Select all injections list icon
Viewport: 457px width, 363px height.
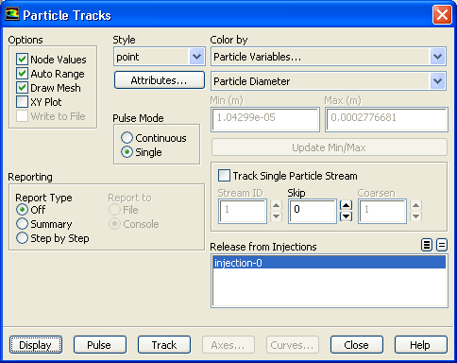point(427,245)
